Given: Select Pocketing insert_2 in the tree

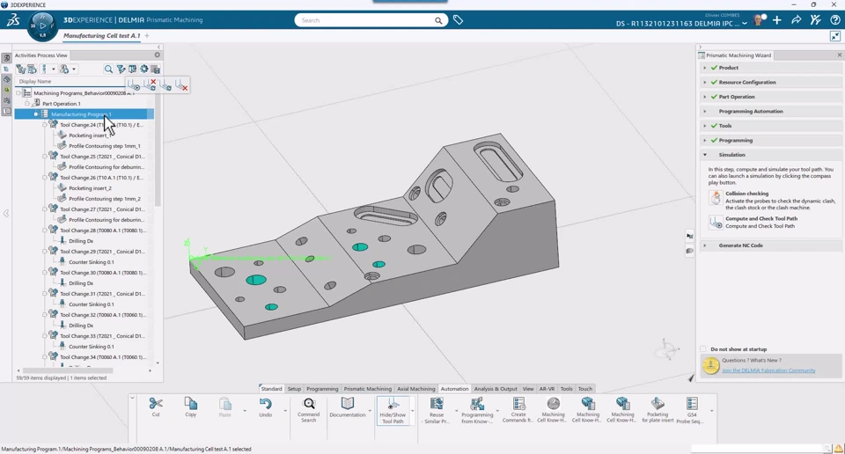Looking at the screenshot, I should point(90,188).
